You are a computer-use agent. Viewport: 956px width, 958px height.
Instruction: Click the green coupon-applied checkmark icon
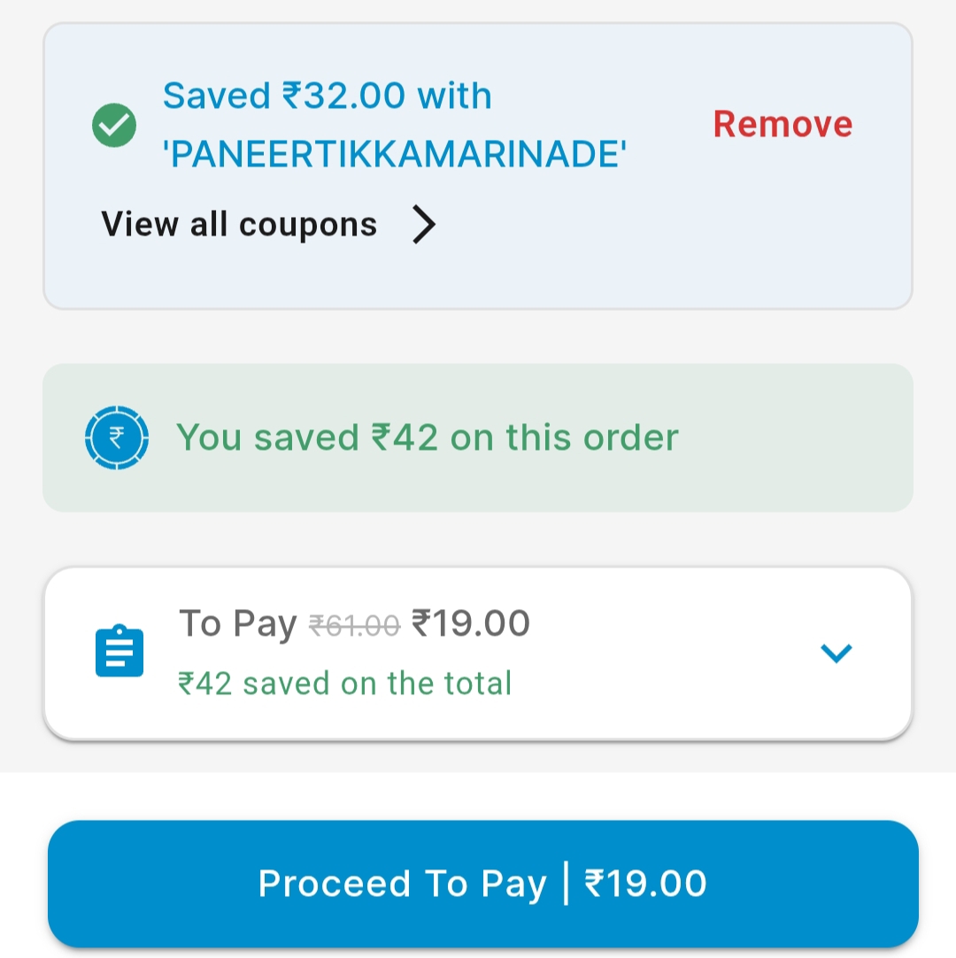[x=114, y=126]
